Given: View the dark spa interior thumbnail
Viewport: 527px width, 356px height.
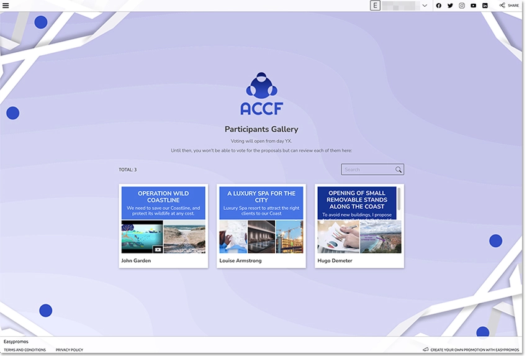Looking at the screenshot, I should click(261, 237).
